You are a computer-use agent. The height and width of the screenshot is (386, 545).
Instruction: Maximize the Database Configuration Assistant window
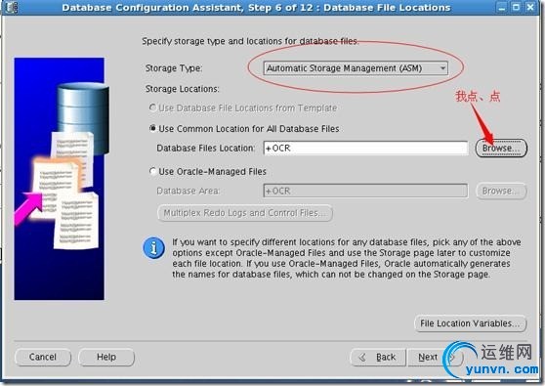(516, 7)
